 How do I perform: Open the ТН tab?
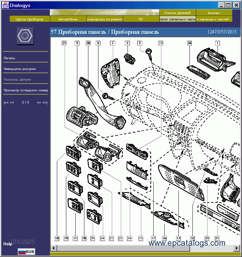pyautogui.click(x=141, y=19)
